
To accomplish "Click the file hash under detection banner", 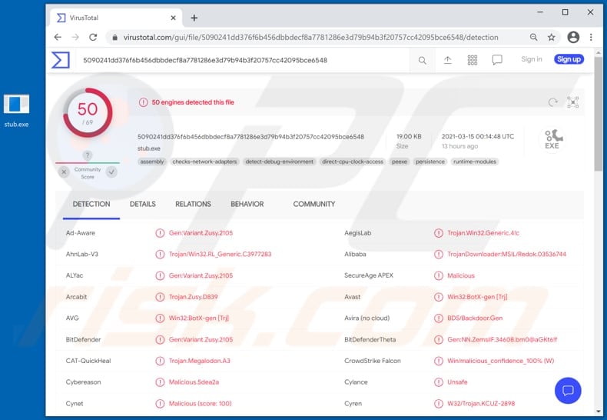I will click(x=250, y=137).
